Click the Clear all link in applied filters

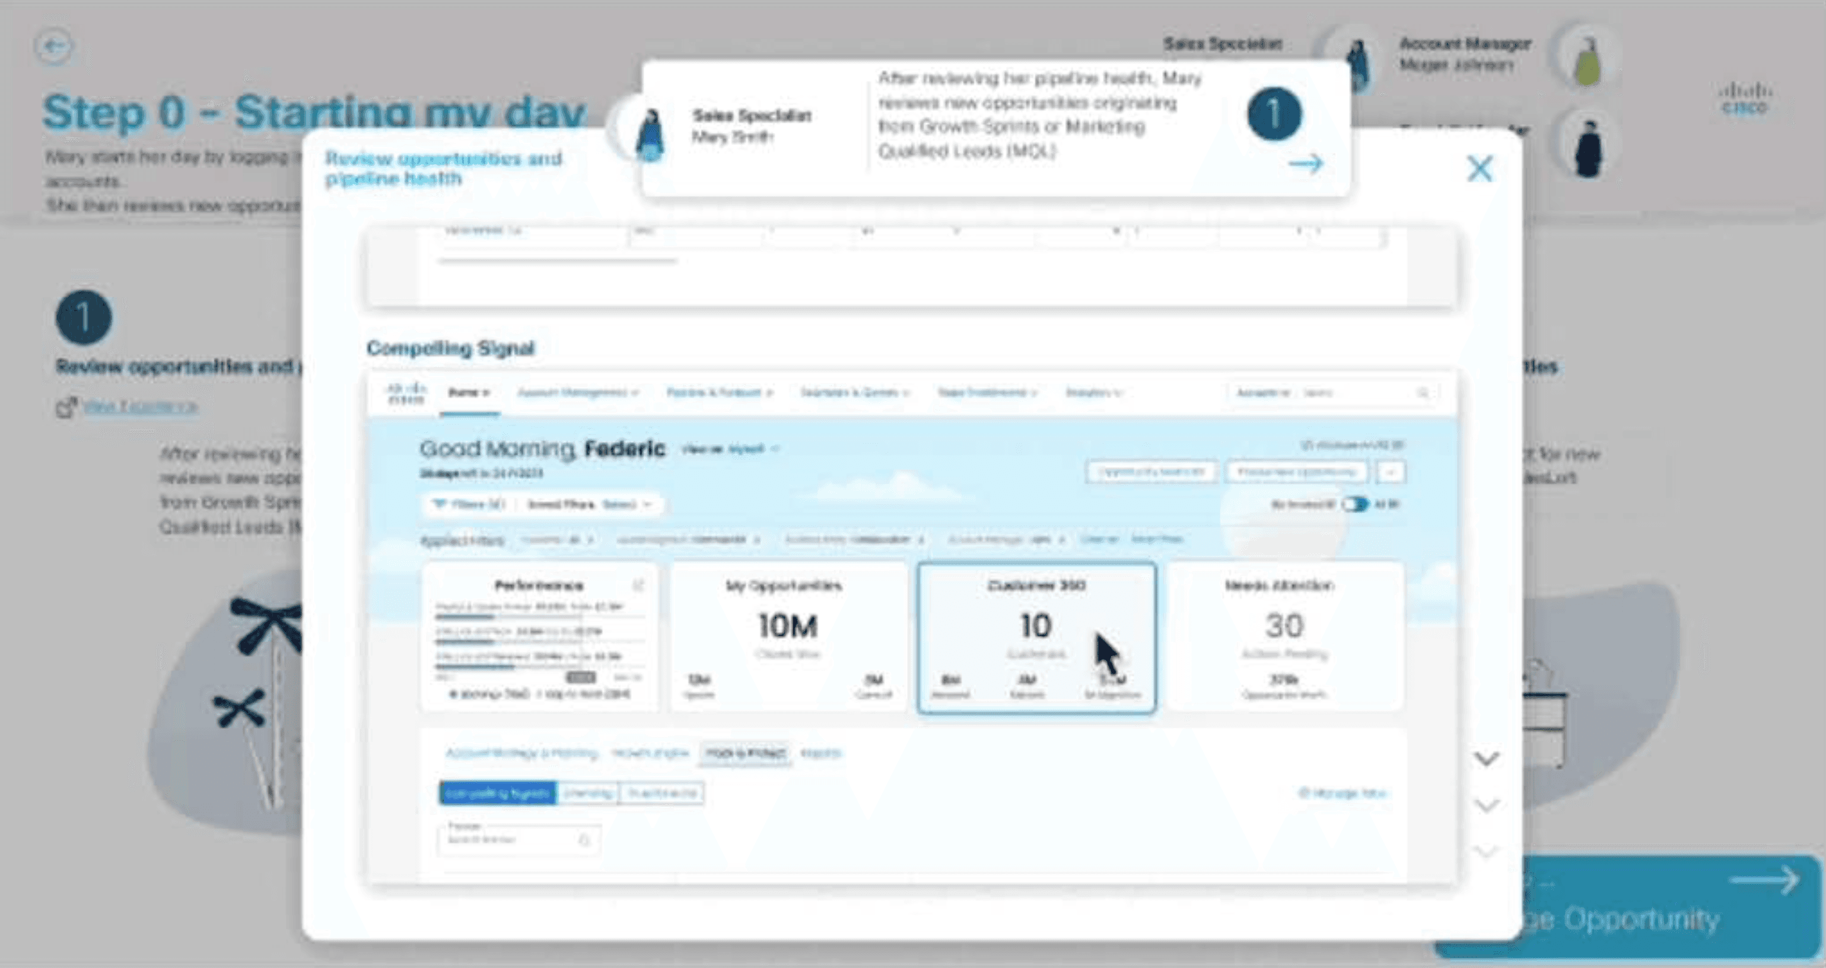tap(1099, 539)
